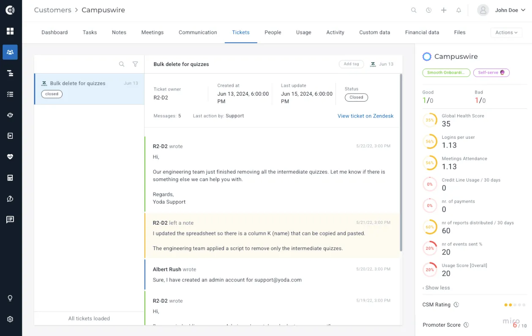Open the calculator icon in sidebar
Viewport: 532px width, 336px height.
10,178
